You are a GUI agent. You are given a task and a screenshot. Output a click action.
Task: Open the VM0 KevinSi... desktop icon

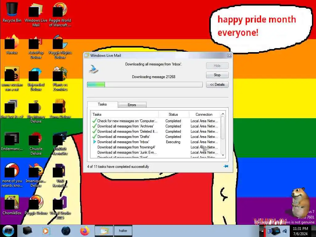[x=60, y=175]
